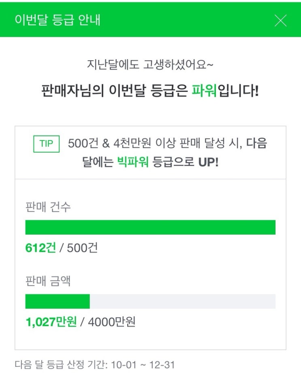Click the 판매 금액 label
Screen dimensions: 301x381
[48, 281]
